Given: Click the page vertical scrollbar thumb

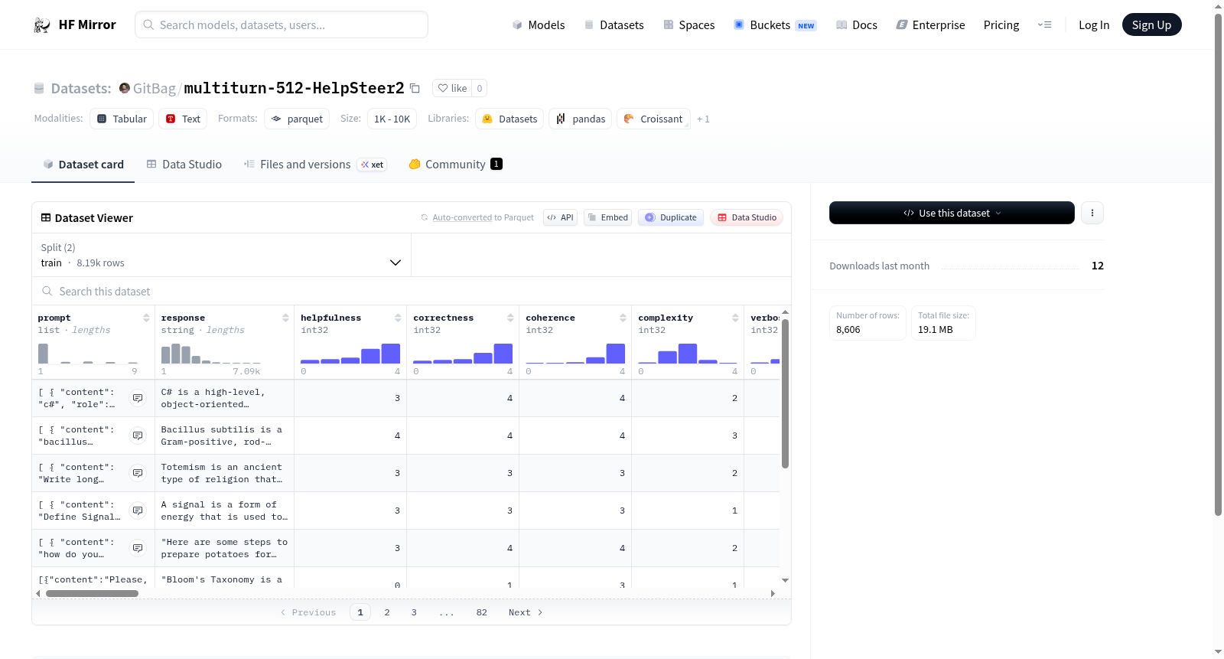Looking at the screenshot, I should (1218, 265).
